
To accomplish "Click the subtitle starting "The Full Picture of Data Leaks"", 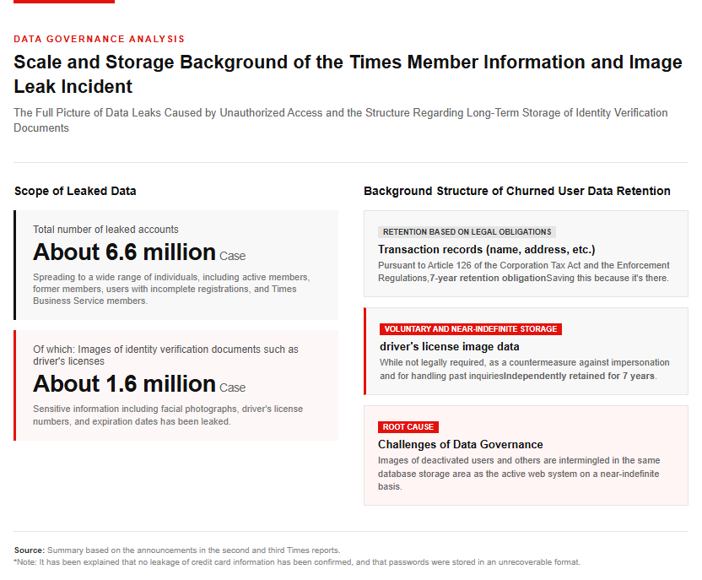I will coord(341,120).
